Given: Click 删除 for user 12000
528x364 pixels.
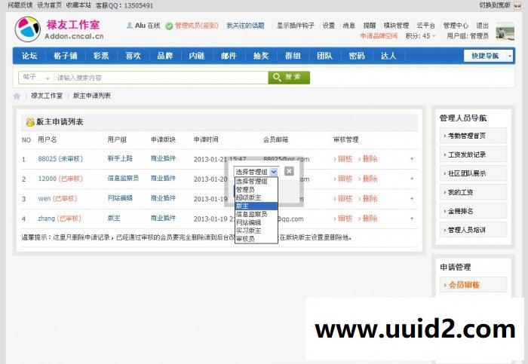Looking at the screenshot, I should [368, 179].
